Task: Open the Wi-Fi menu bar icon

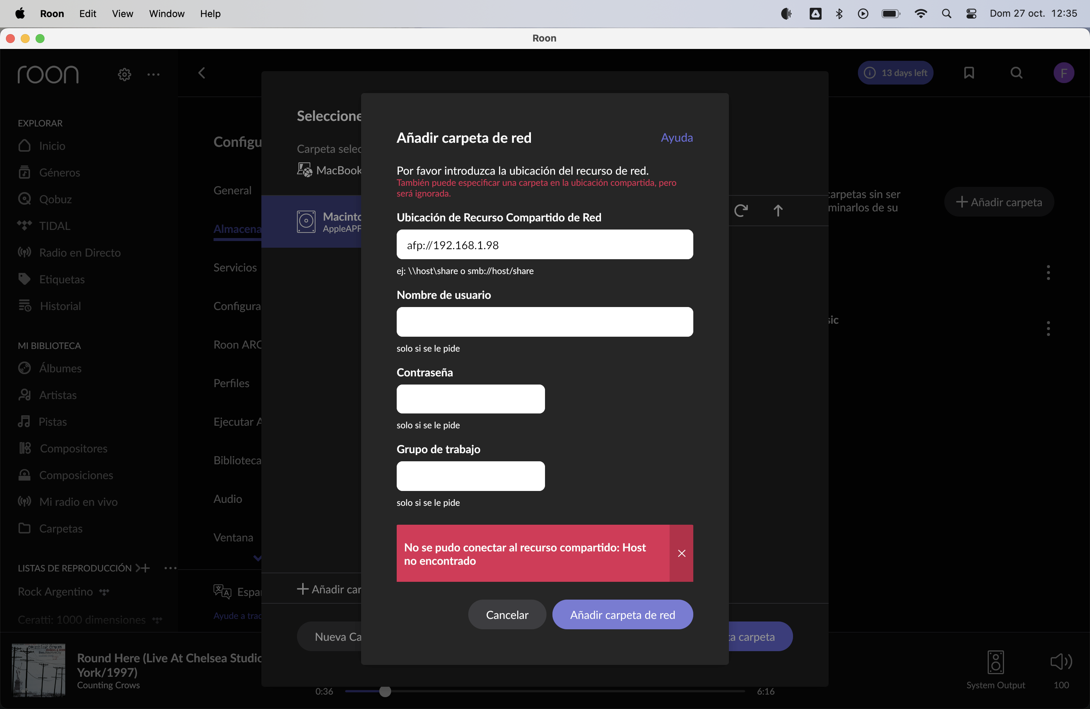Action: (921, 14)
